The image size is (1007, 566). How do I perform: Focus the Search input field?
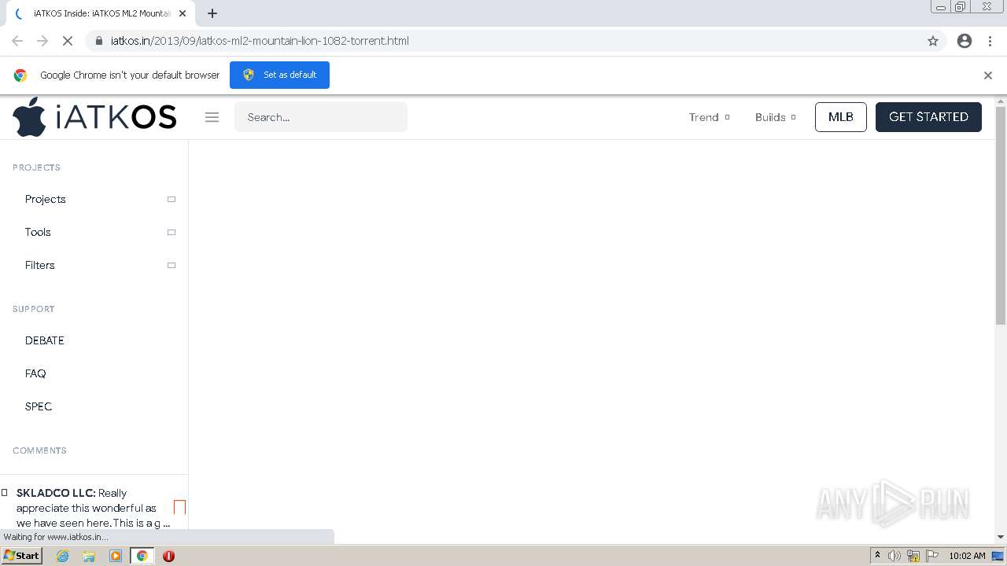pos(321,117)
